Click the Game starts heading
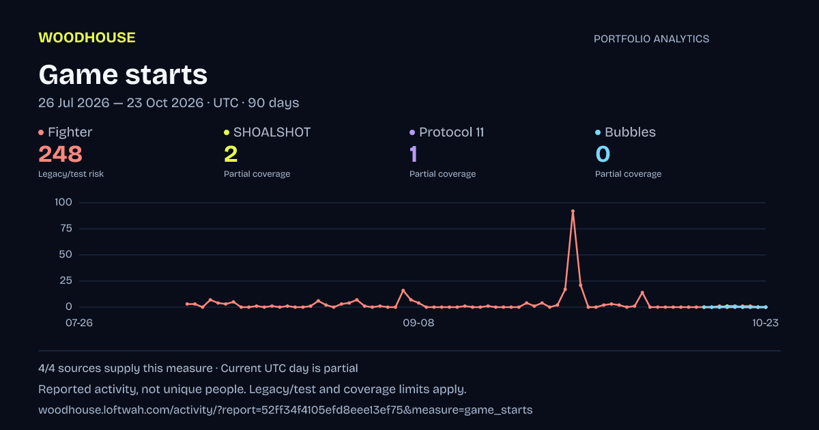The image size is (819, 430). click(123, 74)
